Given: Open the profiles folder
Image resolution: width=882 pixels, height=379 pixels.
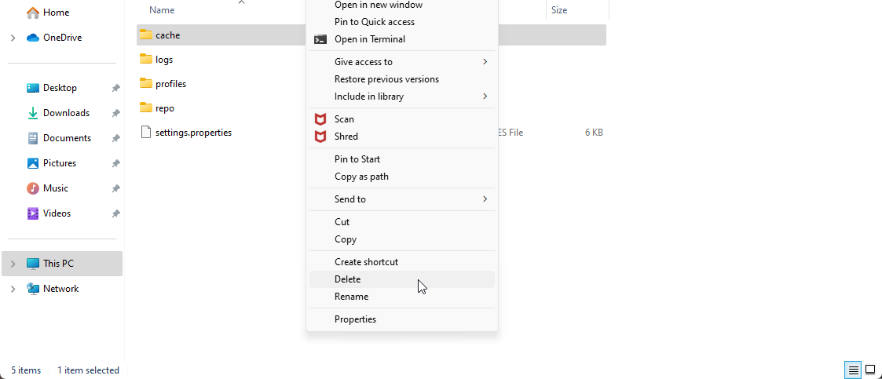Looking at the screenshot, I should 170,84.
